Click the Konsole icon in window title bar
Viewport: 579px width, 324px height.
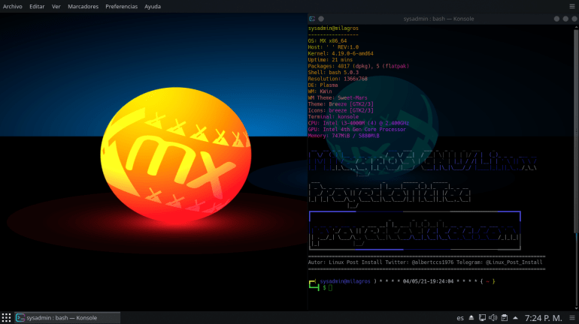313,18
